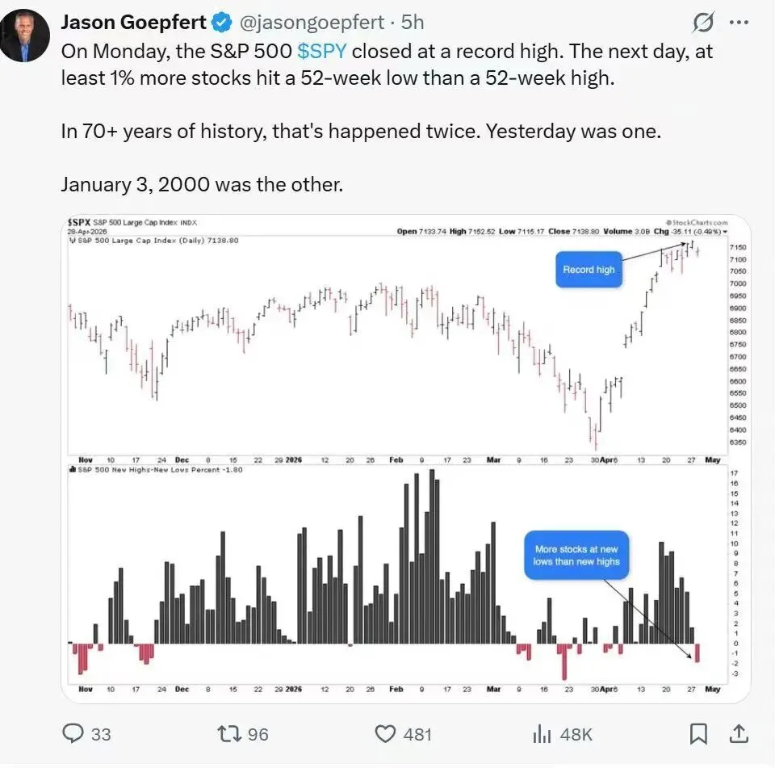The image size is (775, 768).
Task: Click the small arrow beside Chg value
Action: pyautogui.click(x=725, y=232)
